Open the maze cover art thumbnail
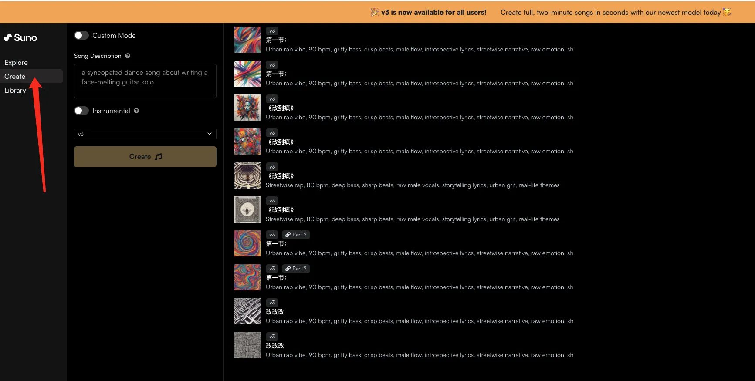Image resolution: width=755 pixels, height=381 pixels. [x=247, y=175]
